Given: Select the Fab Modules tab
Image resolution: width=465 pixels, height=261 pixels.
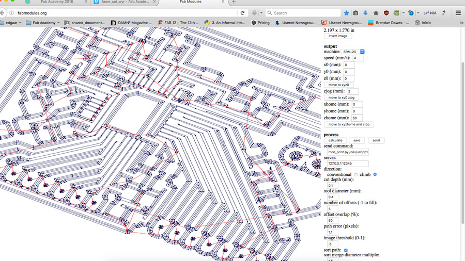Looking at the screenshot, I should [190, 2].
